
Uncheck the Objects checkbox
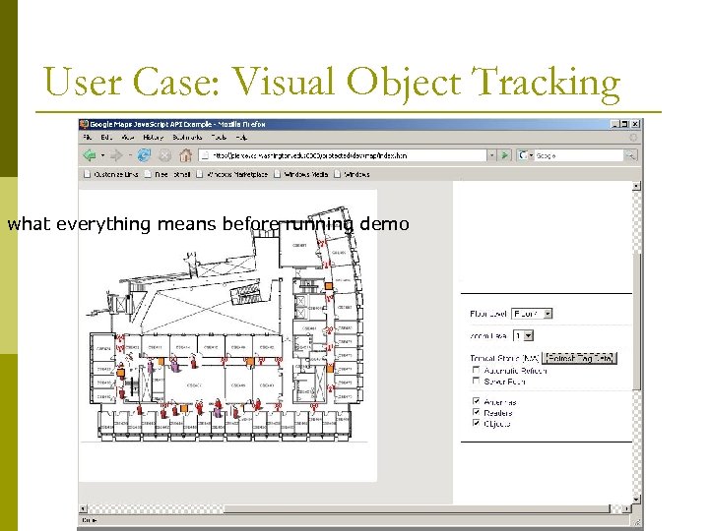click(x=476, y=423)
